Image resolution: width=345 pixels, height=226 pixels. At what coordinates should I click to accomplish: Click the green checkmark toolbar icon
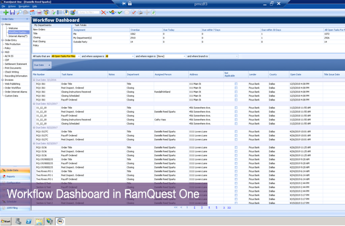pyautogui.click(x=120, y=13)
